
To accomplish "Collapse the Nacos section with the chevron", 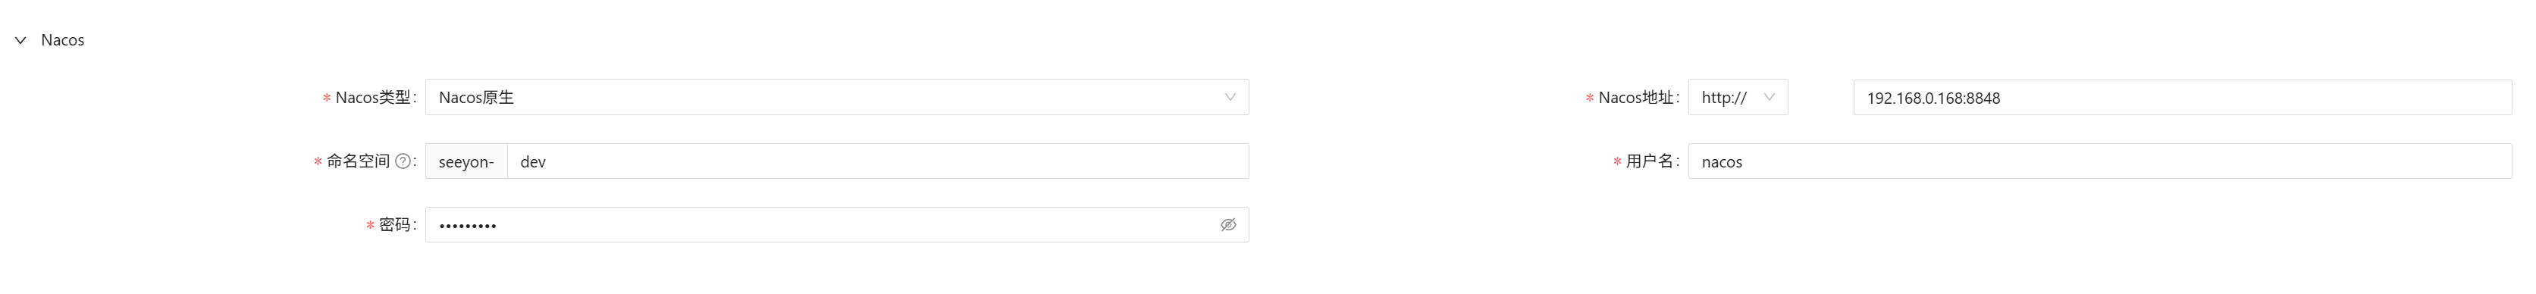I will tap(20, 40).
